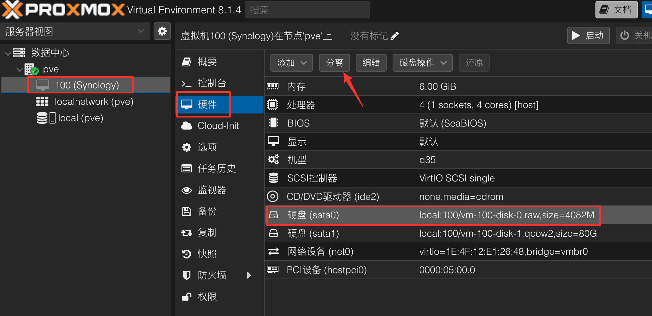Click the blue monitor button beside 文档
This screenshot has height=316, width=652.
[x=647, y=10]
